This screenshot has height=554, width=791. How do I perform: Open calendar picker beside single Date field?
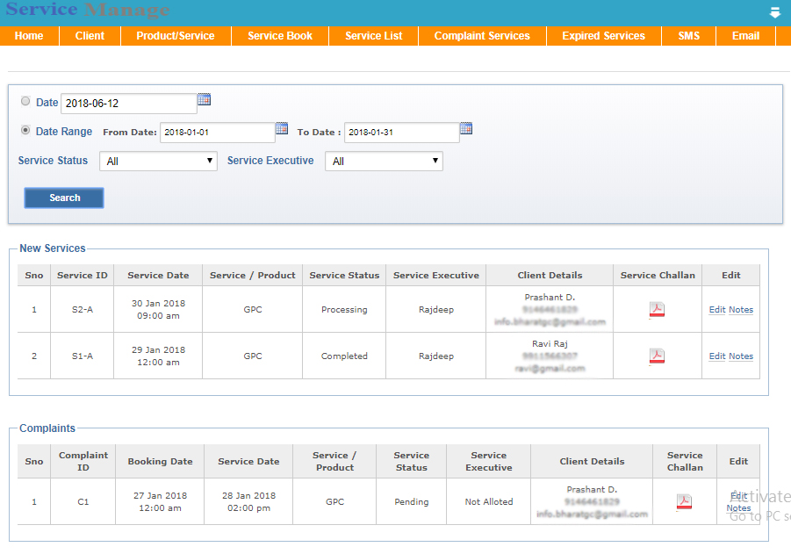[204, 99]
